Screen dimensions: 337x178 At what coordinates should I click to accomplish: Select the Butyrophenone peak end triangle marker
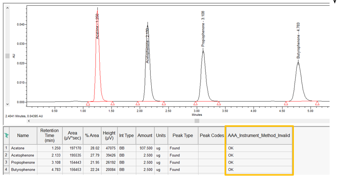(x=317, y=104)
